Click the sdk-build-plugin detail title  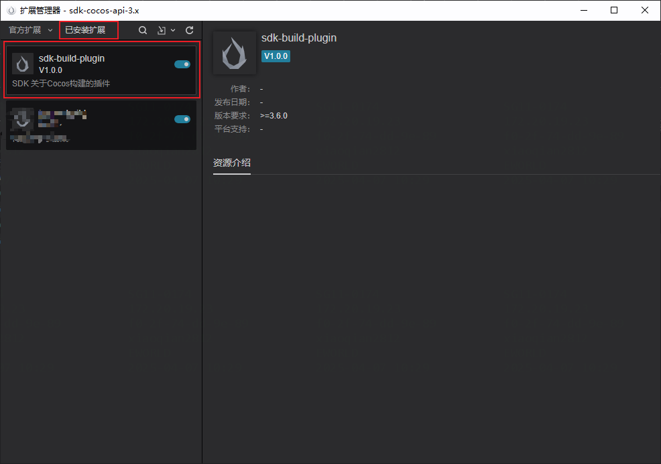tap(299, 38)
